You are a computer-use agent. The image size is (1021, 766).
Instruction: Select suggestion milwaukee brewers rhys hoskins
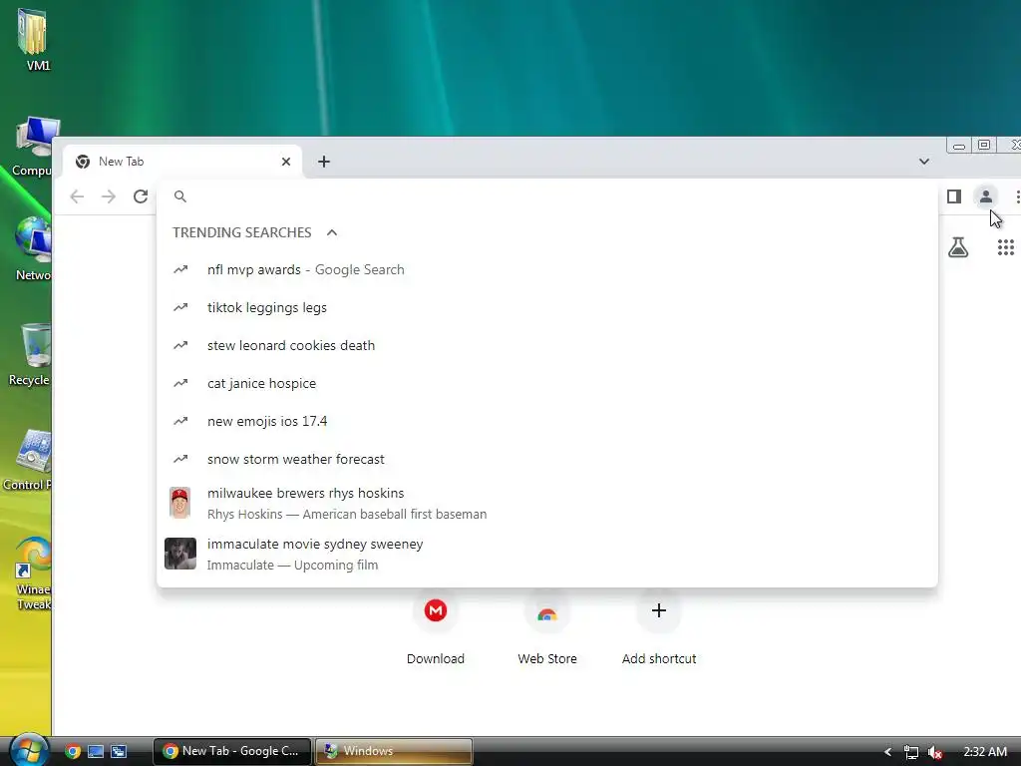tap(547, 503)
